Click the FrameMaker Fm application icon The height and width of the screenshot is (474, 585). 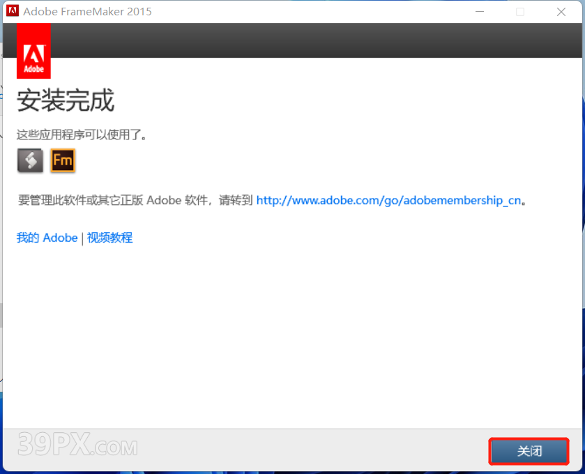63,160
